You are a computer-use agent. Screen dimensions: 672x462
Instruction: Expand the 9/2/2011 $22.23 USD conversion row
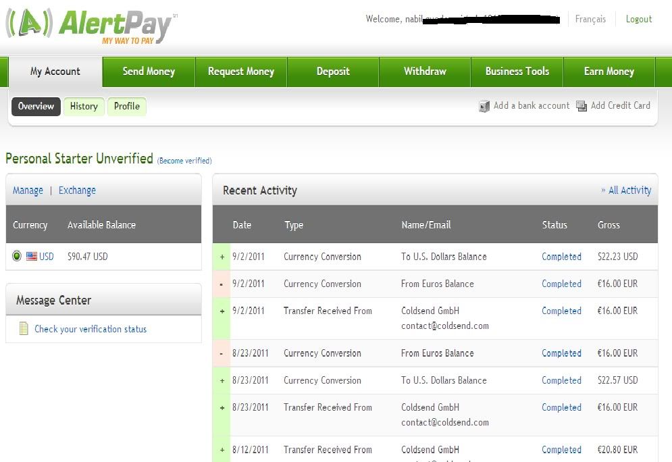point(222,257)
